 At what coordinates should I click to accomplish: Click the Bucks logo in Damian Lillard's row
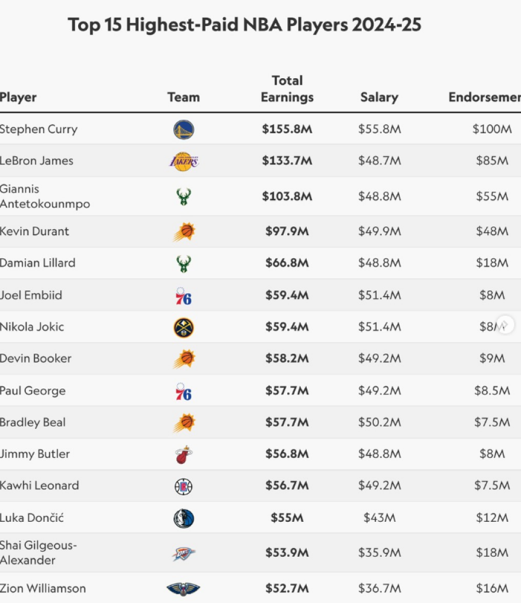click(184, 263)
